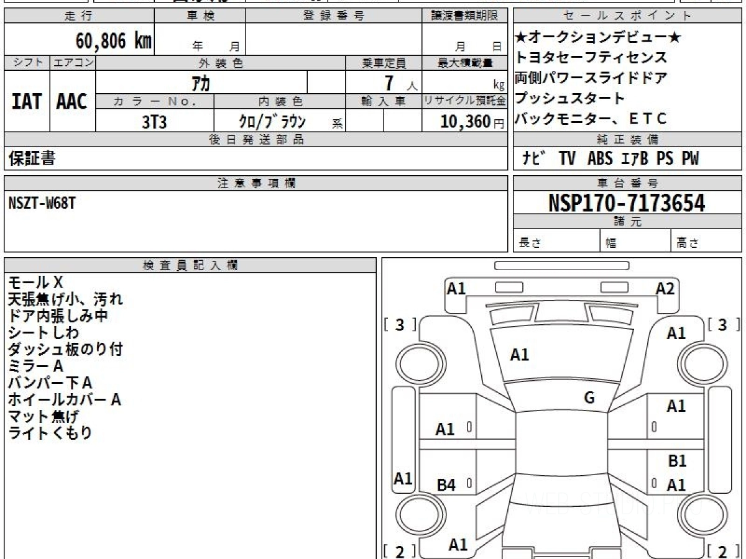Image resolution: width=746 pixels, height=559 pixels.
Task: Click the 譲渡書類期限 header cell
Action: 464,16
